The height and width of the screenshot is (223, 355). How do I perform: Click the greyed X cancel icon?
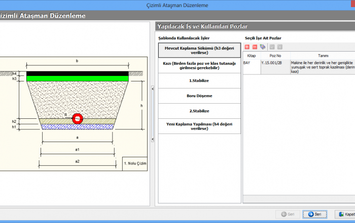pyautogui.click(x=279, y=47)
